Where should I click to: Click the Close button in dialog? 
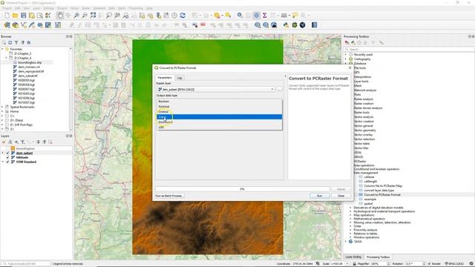pos(341,196)
